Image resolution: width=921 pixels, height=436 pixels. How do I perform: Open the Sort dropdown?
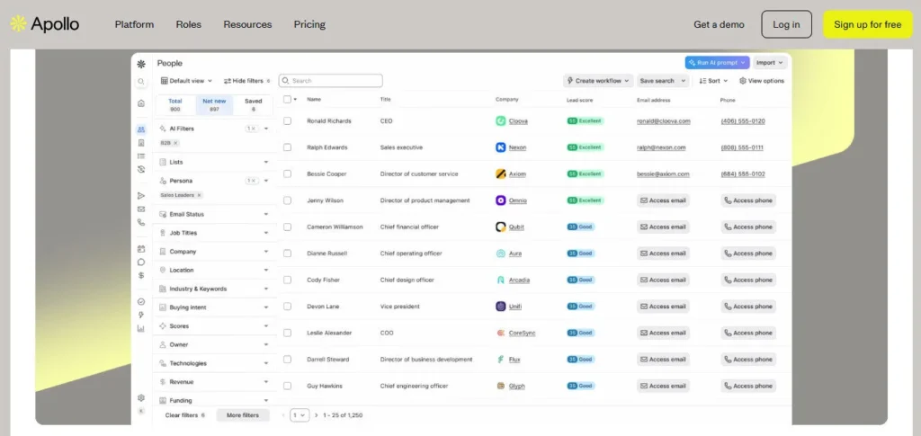coord(713,81)
